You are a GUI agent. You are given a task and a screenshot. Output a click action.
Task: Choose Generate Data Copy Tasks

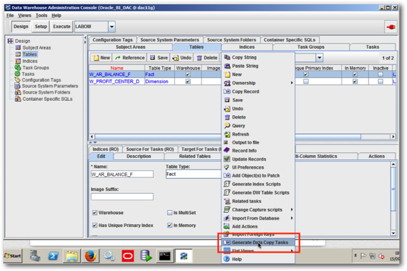click(x=258, y=243)
